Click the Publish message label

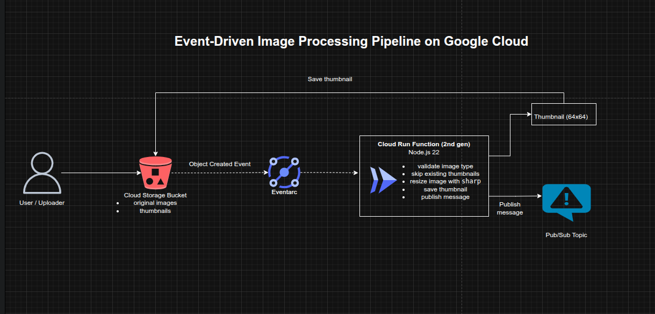(509, 208)
